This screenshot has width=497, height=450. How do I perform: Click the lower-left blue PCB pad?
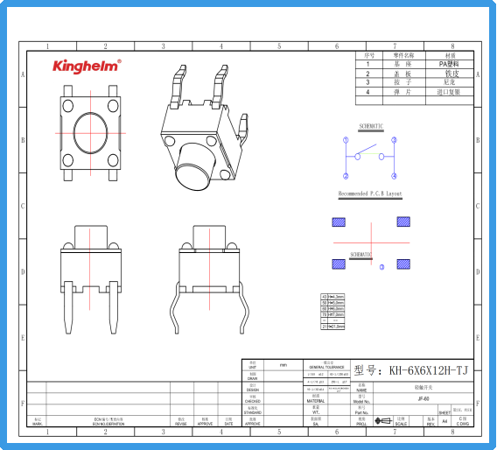[339, 264]
